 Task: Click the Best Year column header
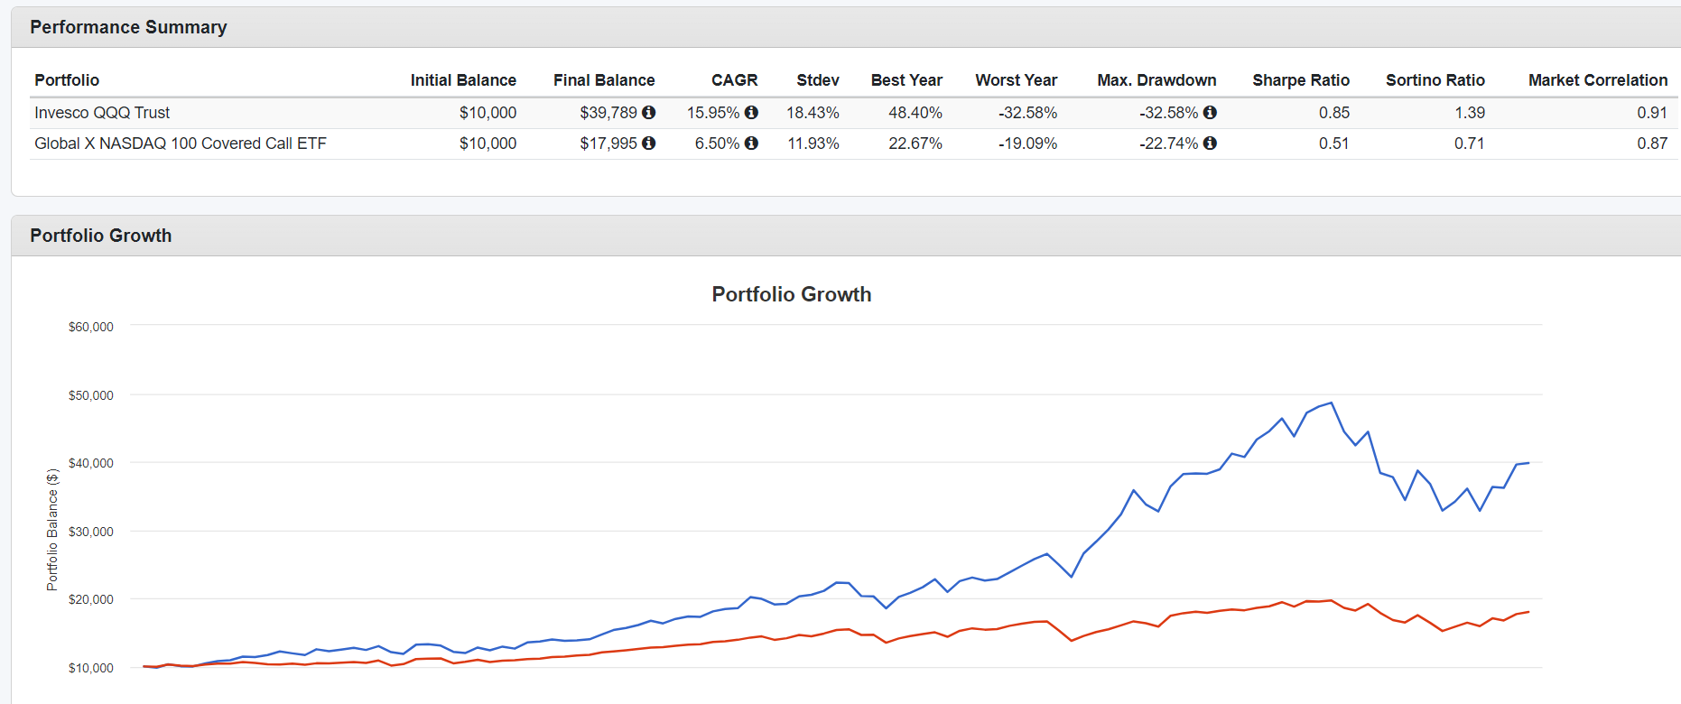click(x=906, y=80)
